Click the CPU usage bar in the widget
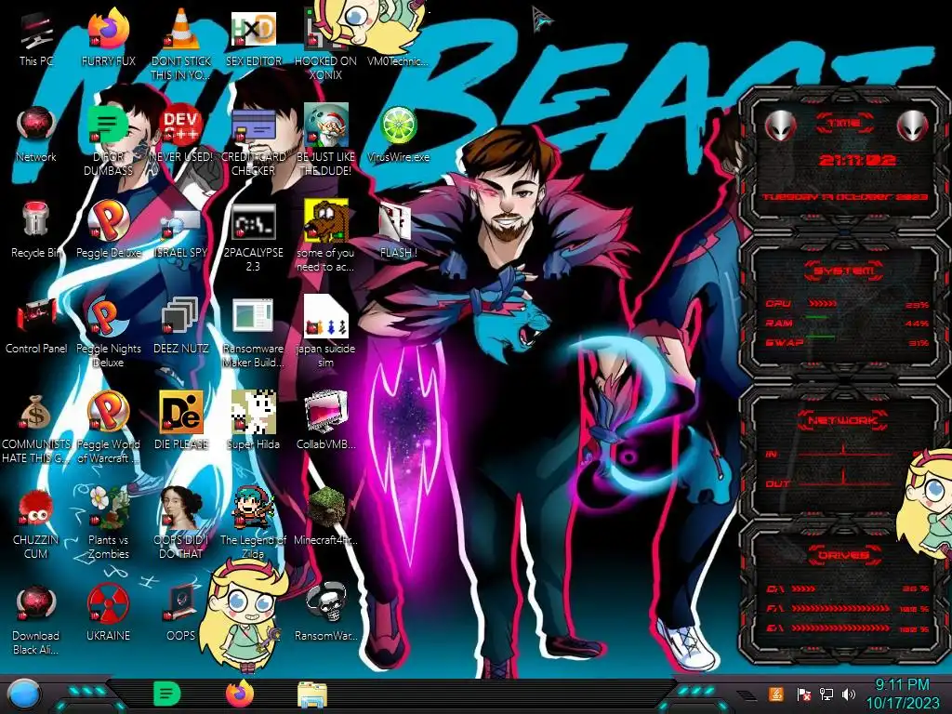The height and width of the screenshot is (714, 952). (823, 304)
